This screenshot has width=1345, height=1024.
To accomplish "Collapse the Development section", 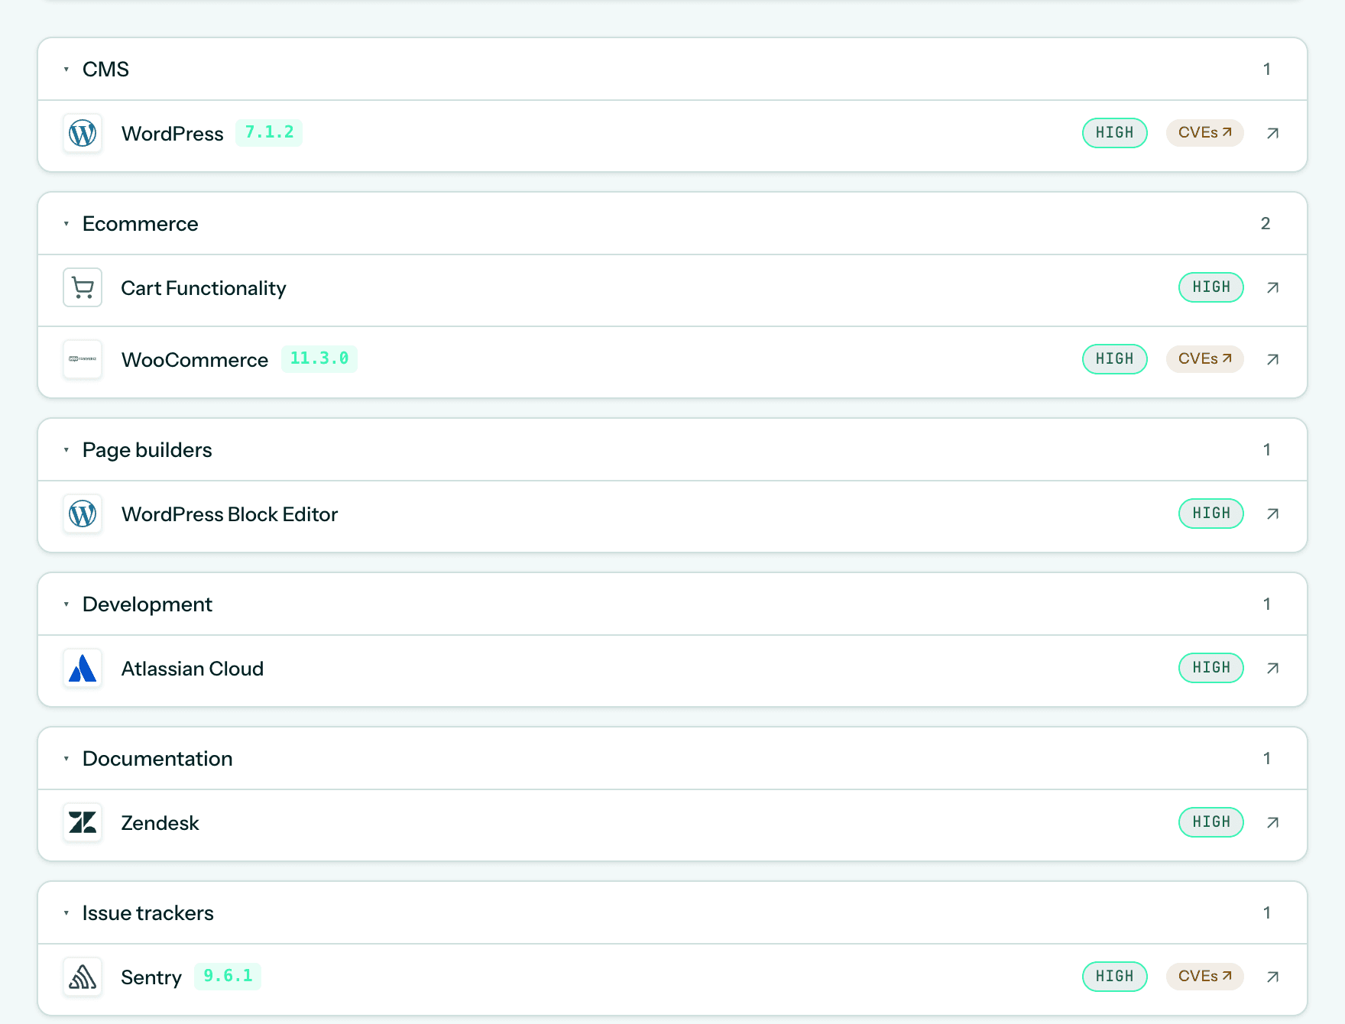I will point(66,604).
